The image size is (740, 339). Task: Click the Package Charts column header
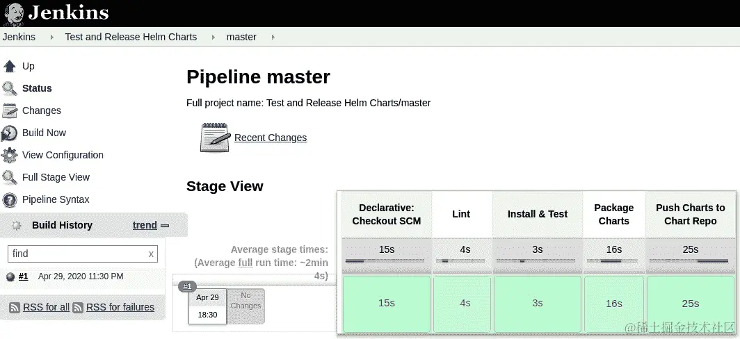(x=614, y=214)
